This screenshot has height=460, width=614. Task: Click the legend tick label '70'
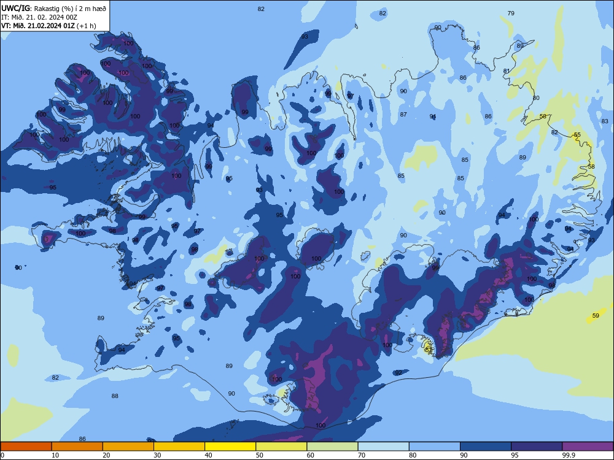[362, 455]
